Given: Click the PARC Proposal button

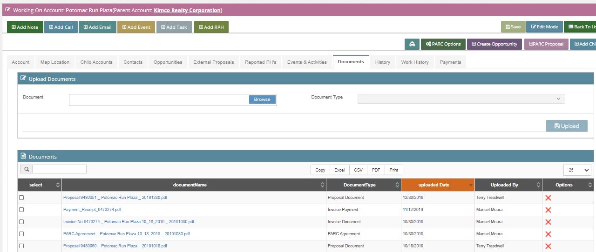Looking at the screenshot, I should 546,44.
